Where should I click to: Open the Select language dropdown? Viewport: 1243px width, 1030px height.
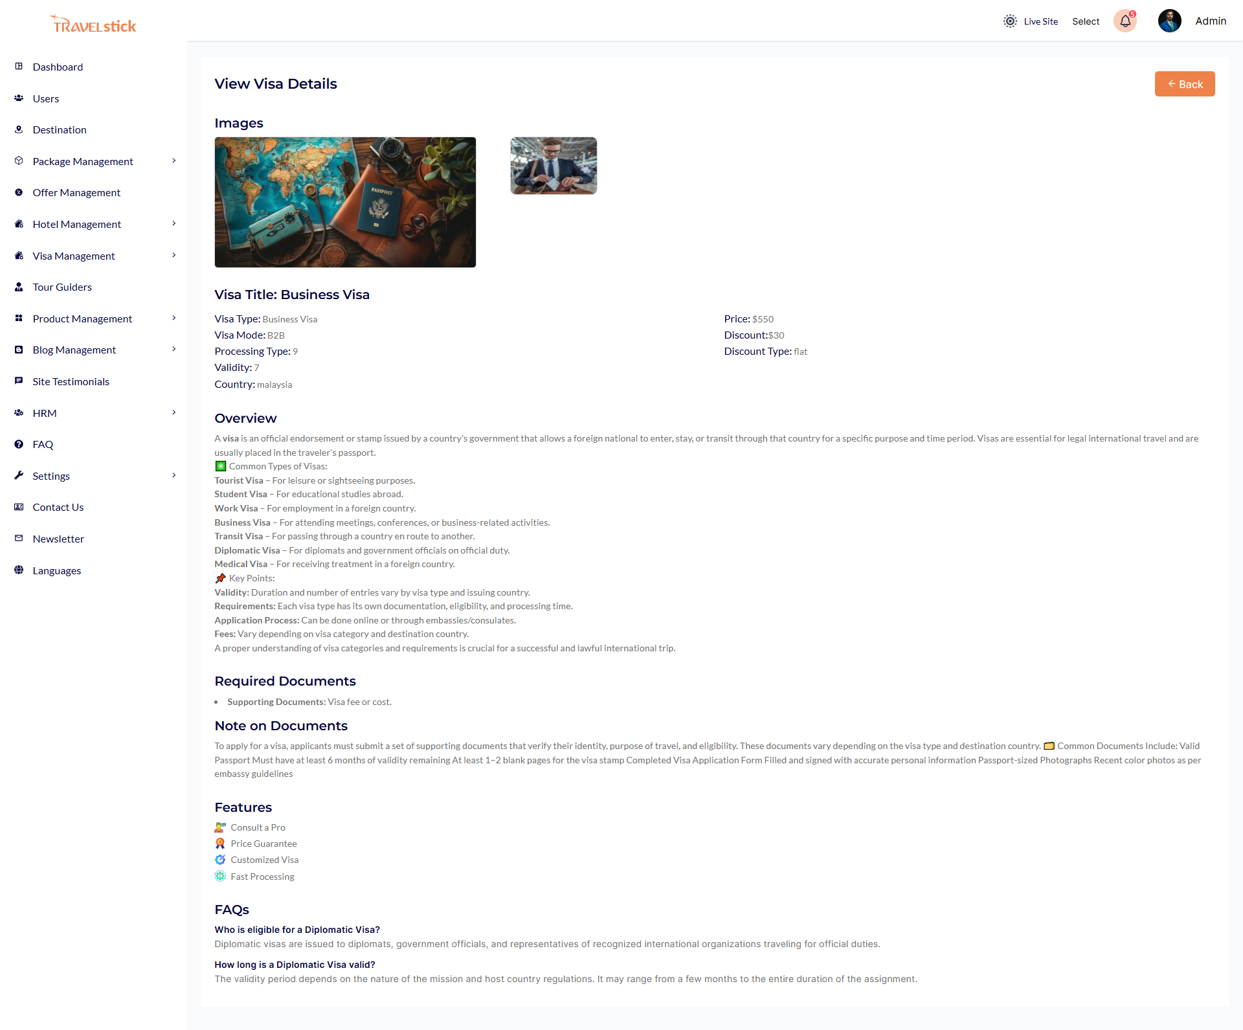[1086, 21]
